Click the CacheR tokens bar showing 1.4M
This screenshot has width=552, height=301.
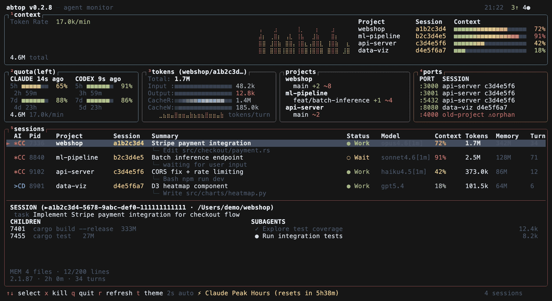203,101
